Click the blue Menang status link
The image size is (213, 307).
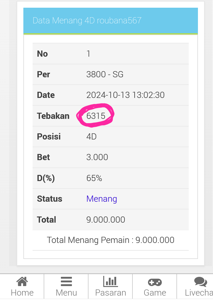[x=102, y=199]
